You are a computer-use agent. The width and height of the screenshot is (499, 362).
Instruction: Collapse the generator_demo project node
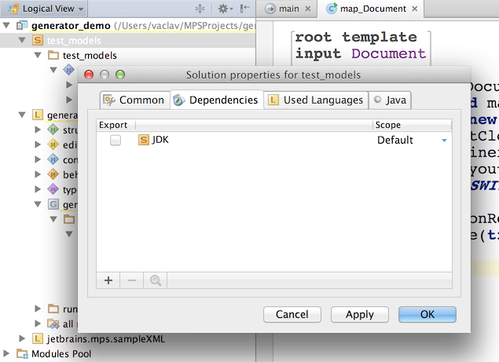pos(6,25)
